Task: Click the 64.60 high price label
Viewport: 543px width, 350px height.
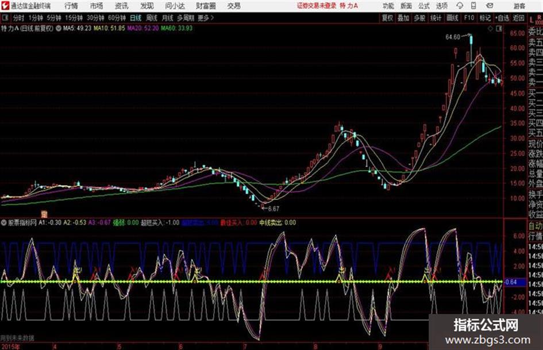Action: [453, 37]
